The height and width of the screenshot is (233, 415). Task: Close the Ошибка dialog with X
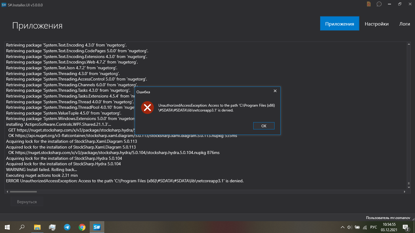pos(275,91)
